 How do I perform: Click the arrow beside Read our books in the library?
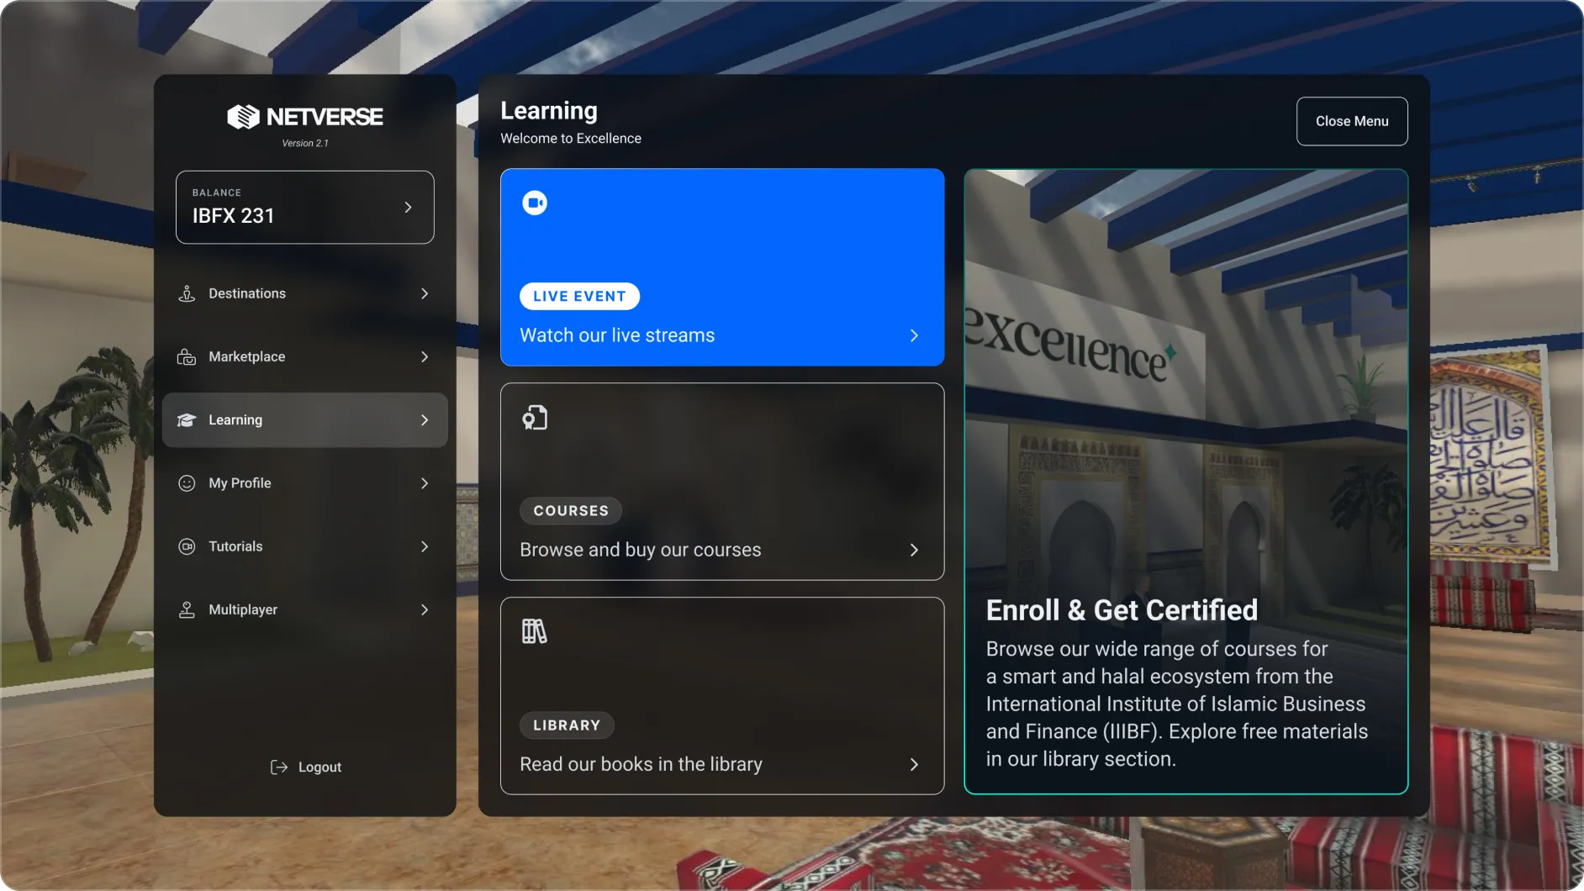(914, 764)
